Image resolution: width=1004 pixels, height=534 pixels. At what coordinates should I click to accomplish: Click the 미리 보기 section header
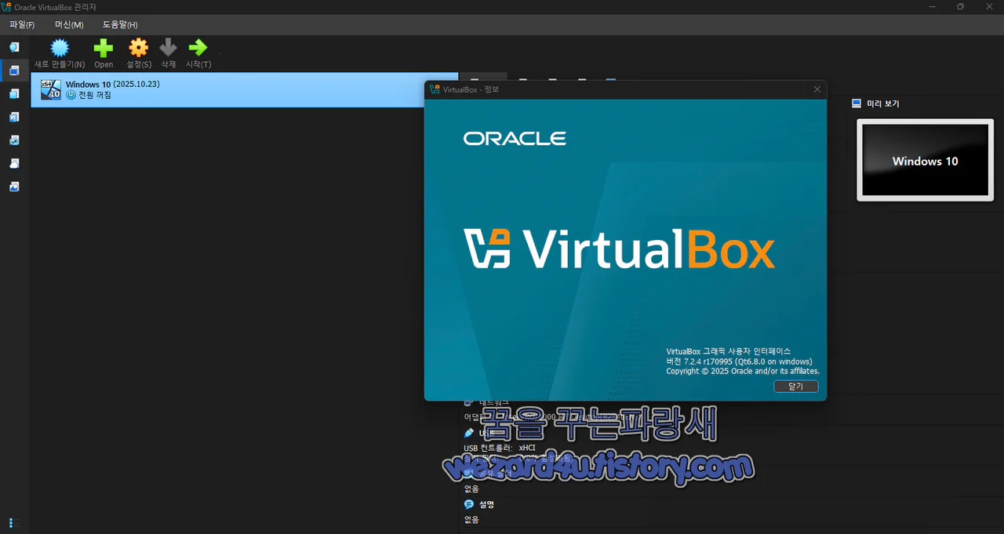click(883, 104)
